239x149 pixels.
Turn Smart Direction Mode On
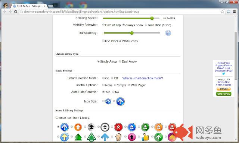[x=103, y=78]
